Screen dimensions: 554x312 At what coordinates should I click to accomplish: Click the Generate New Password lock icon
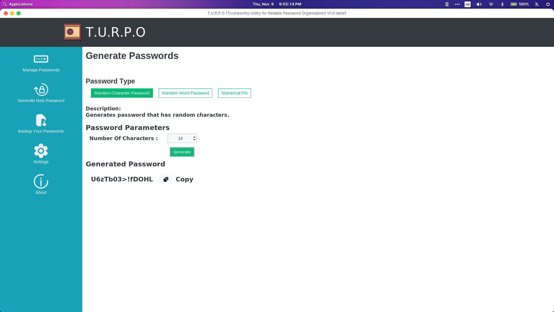pyautogui.click(x=41, y=90)
